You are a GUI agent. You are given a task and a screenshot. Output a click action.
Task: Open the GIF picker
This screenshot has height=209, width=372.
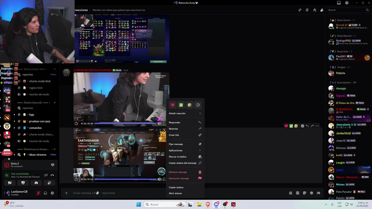pyautogui.click(x=297, y=193)
